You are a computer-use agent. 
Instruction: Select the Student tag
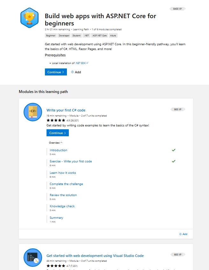pos(76,35)
